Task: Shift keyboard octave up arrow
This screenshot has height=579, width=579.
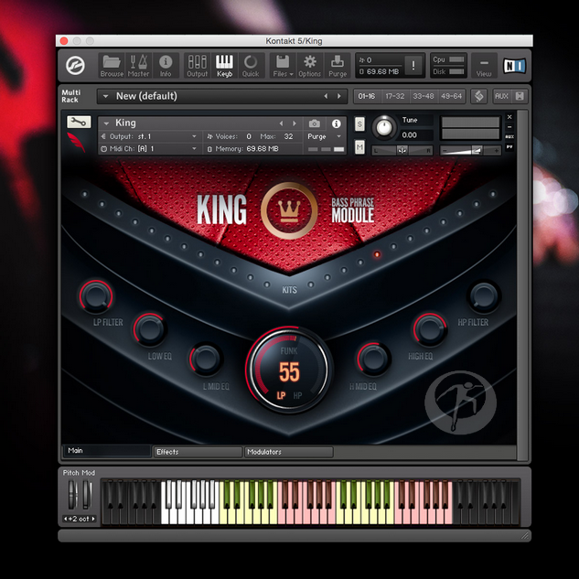Action: (93, 519)
